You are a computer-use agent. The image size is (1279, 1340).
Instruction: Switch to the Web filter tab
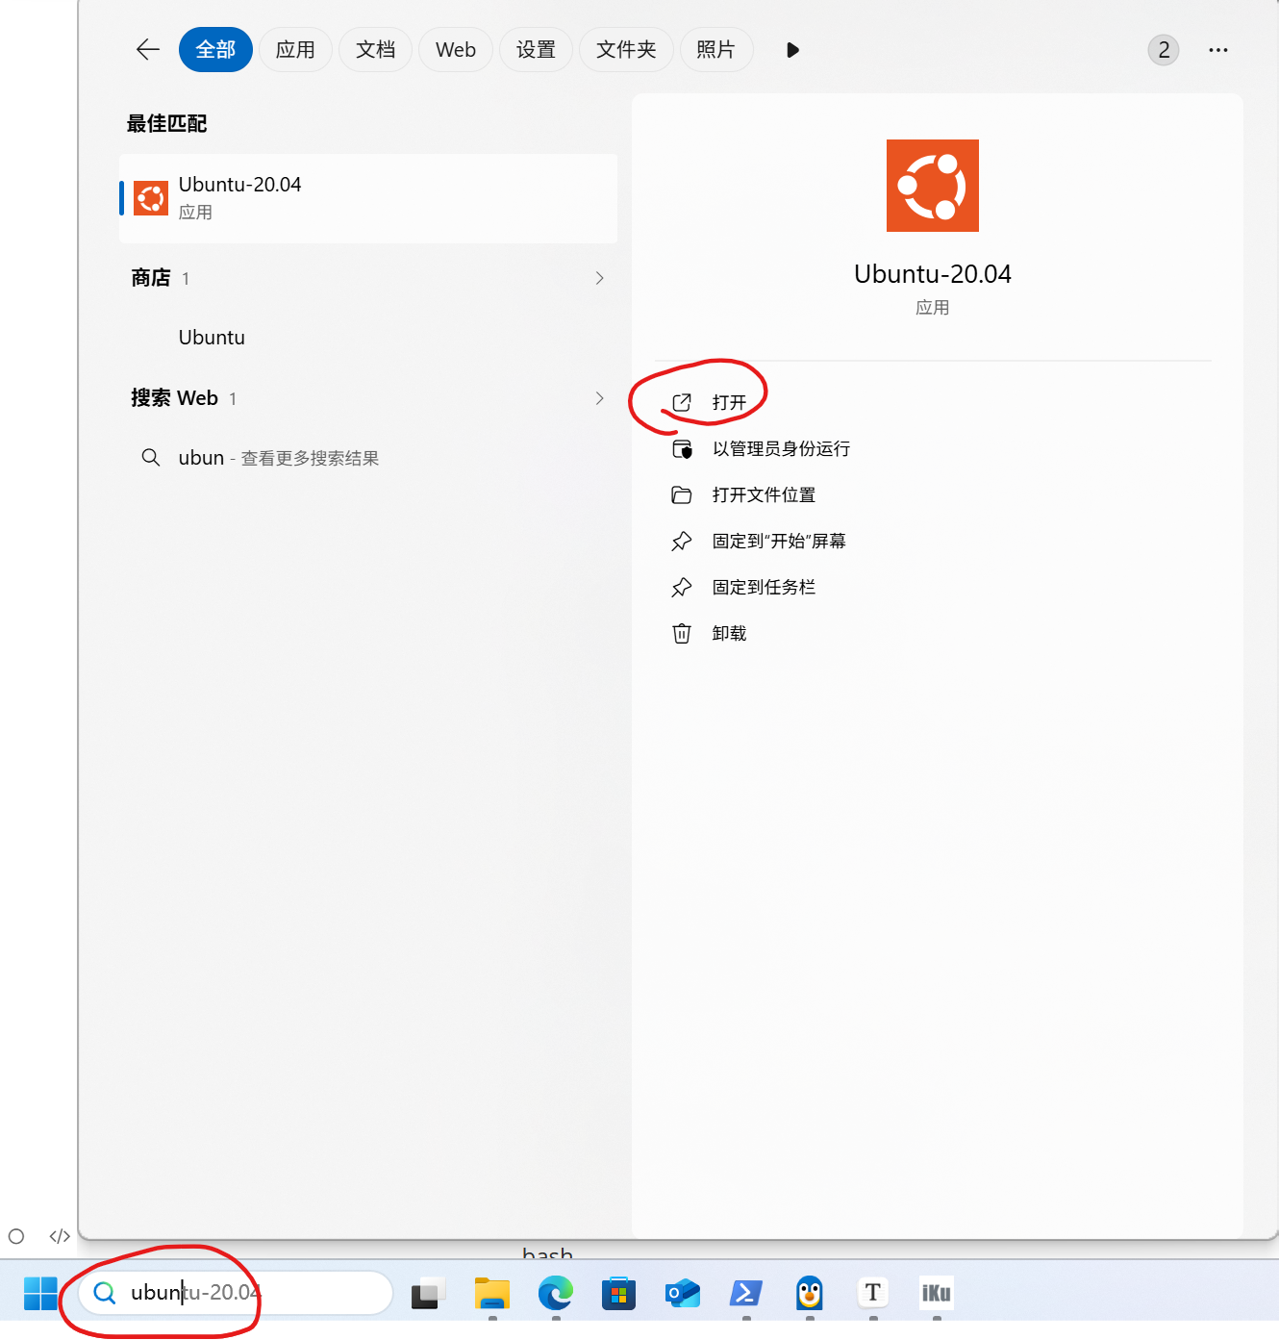(456, 50)
